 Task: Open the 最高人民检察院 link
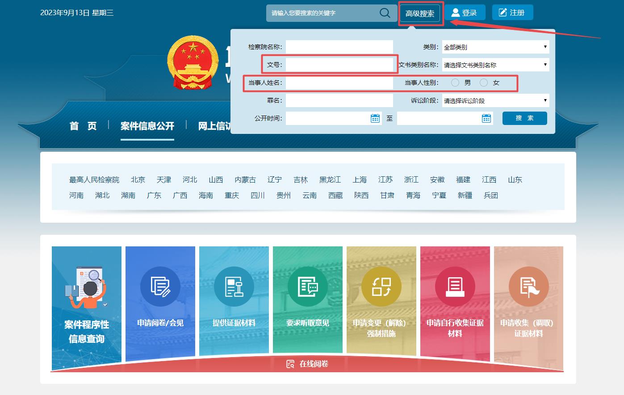[x=94, y=179]
